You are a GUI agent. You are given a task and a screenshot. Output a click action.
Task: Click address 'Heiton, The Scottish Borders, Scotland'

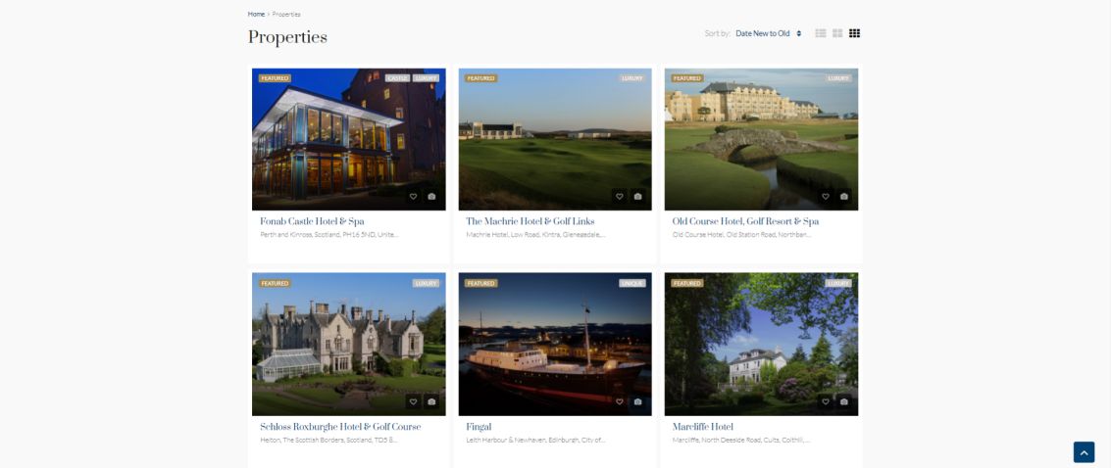[x=328, y=440]
